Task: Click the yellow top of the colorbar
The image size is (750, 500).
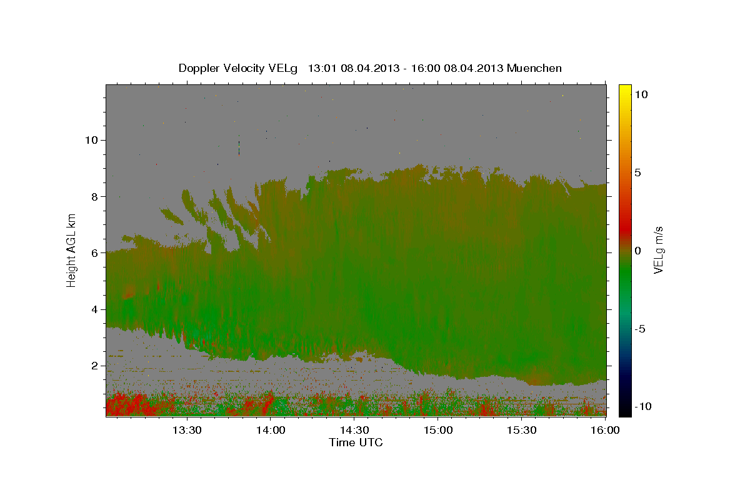Action: click(624, 91)
